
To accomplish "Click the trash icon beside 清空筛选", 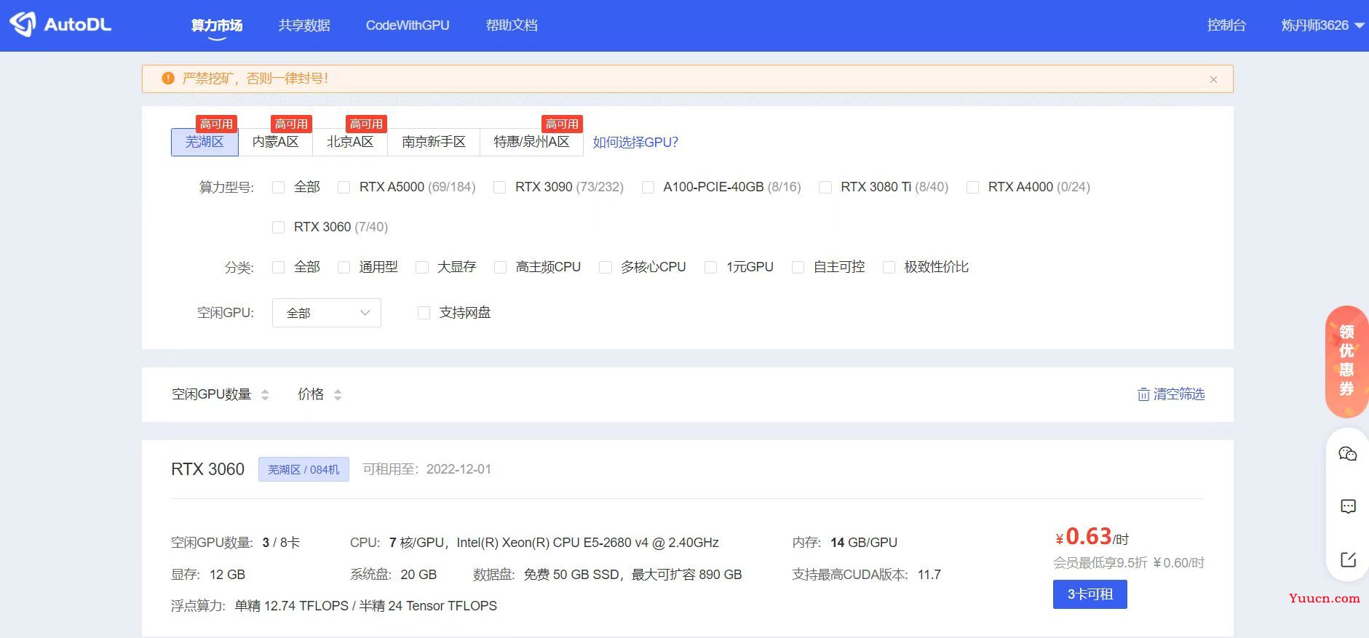I will 1143,394.
